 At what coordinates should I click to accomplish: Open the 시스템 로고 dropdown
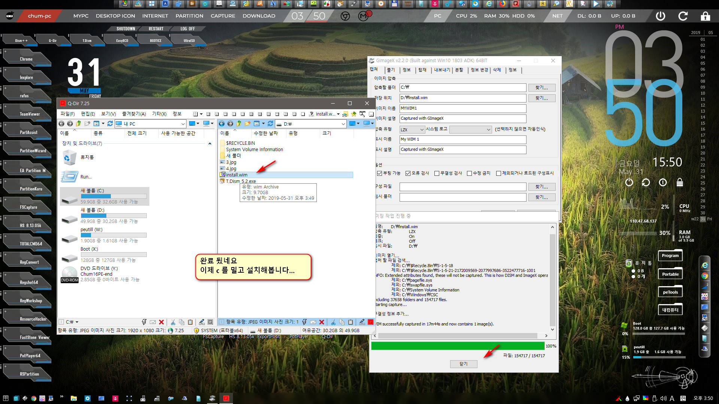(470, 129)
